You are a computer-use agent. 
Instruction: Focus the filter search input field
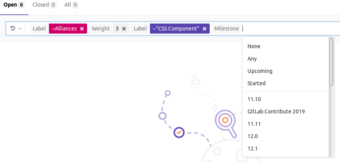[291, 29]
